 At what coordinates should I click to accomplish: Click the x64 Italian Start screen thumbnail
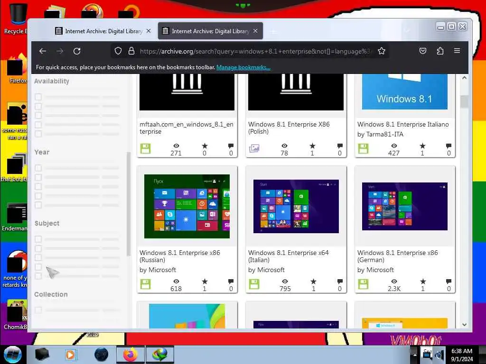pyautogui.click(x=296, y=207)
